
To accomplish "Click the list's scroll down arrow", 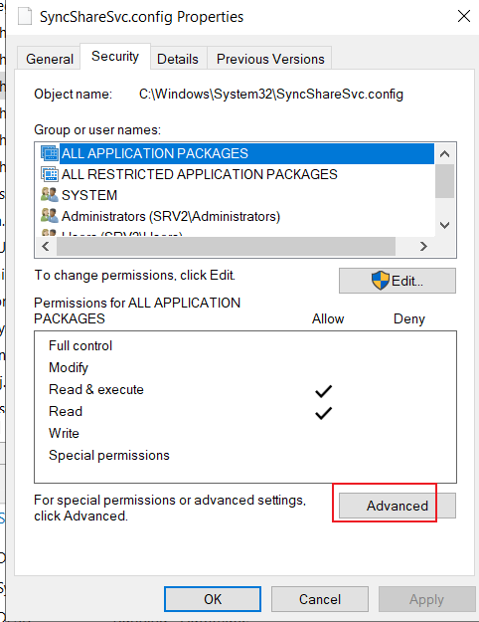I will pyautogui.click(x=445, y=225).
